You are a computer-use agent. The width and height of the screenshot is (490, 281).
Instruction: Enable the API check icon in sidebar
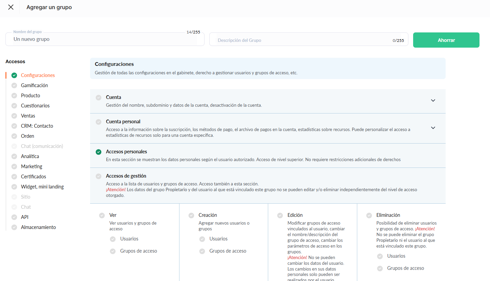14,217
